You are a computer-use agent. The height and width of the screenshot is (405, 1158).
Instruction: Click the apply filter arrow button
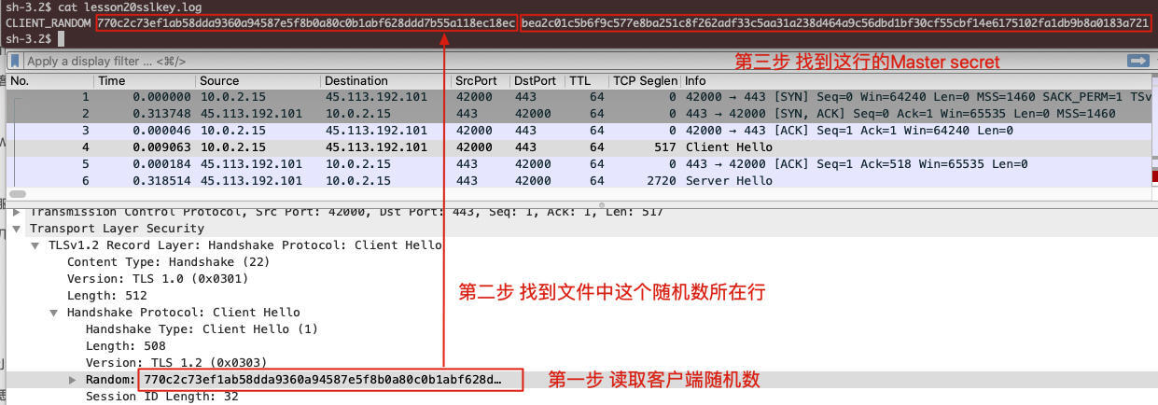pyautogui.click(x=1137, y=61)
